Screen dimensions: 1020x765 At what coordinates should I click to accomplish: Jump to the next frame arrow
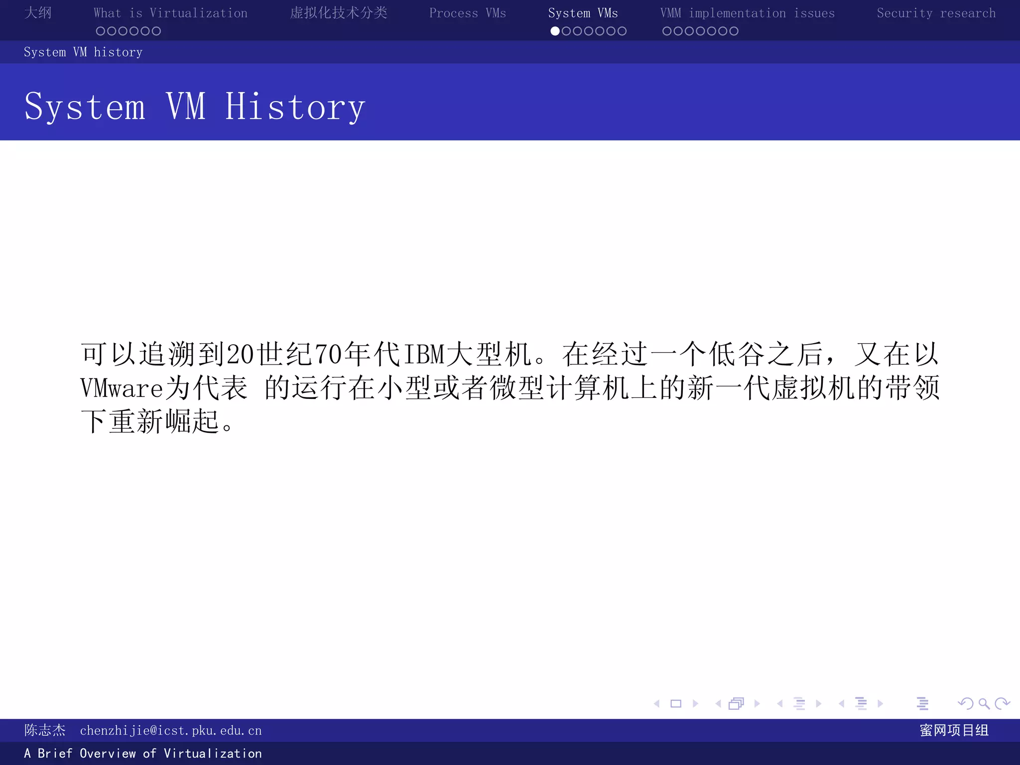(757, 703)
